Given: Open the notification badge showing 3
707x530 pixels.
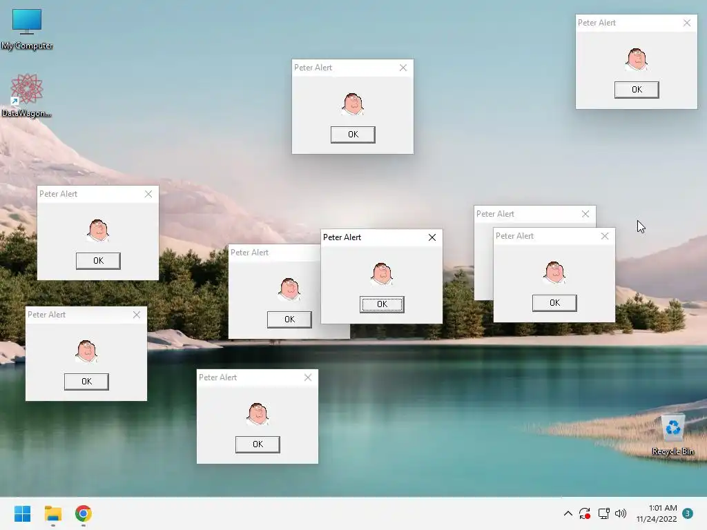Looking at the screenshot, I should click(x=688, y=513).
